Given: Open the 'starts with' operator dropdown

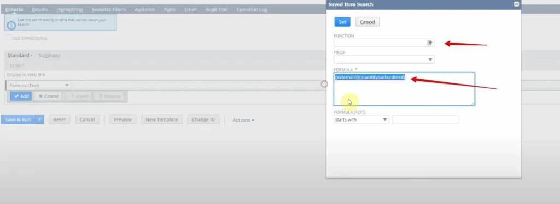Looking at the screenshot, I should pyautogui.click(x=384, y=119).
